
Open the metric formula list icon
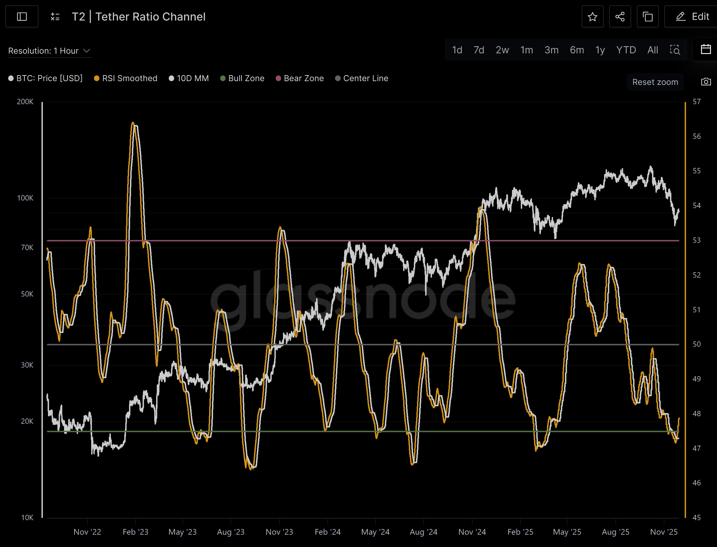coord(55,17)
